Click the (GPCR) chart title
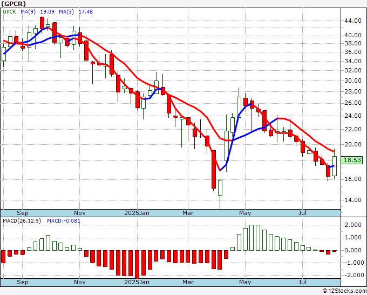Screen dimensions: 367x295 [x=13, y=4]
